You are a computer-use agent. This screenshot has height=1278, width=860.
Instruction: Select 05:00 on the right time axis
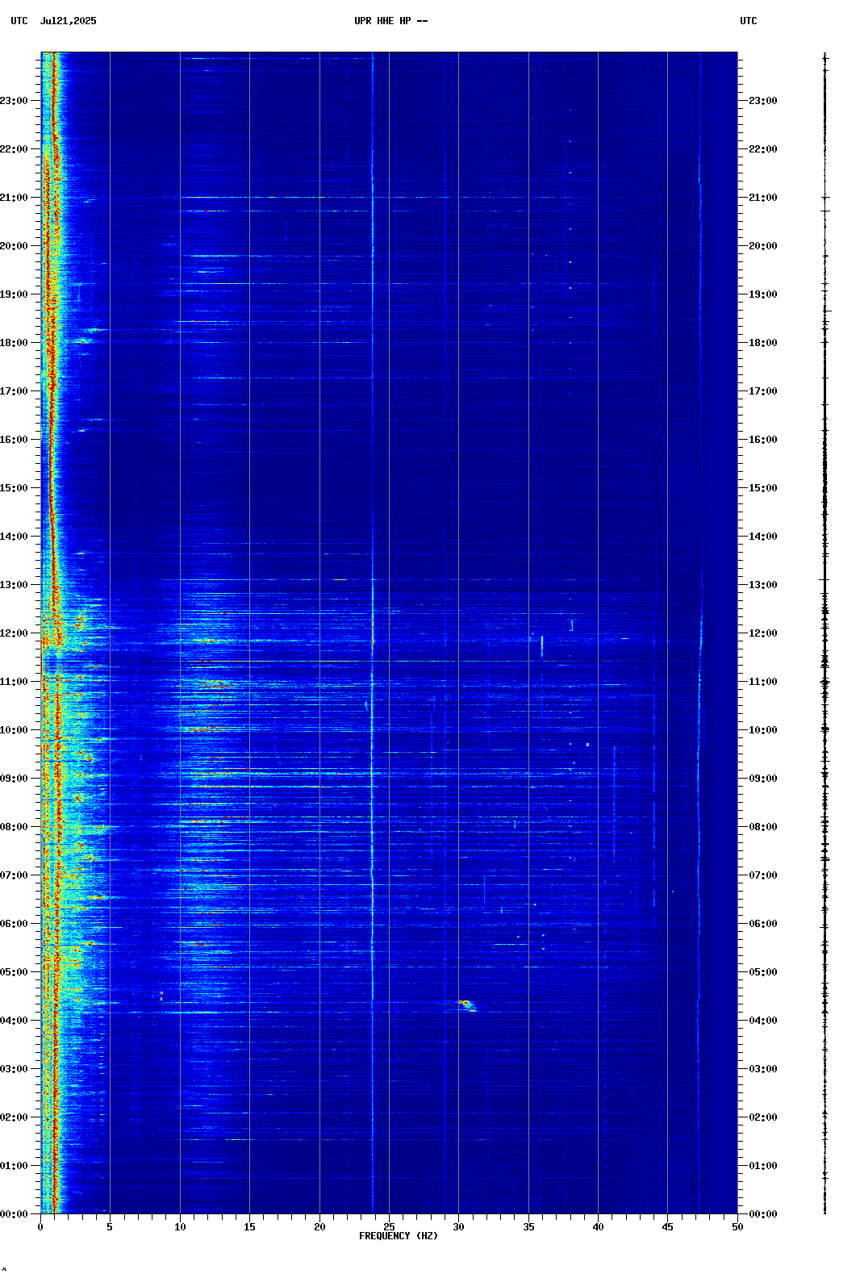763,972
